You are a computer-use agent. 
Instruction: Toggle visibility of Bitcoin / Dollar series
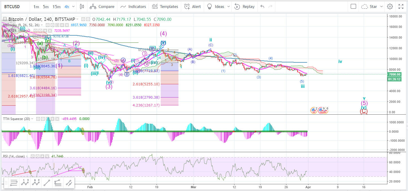tap(83, 19)
